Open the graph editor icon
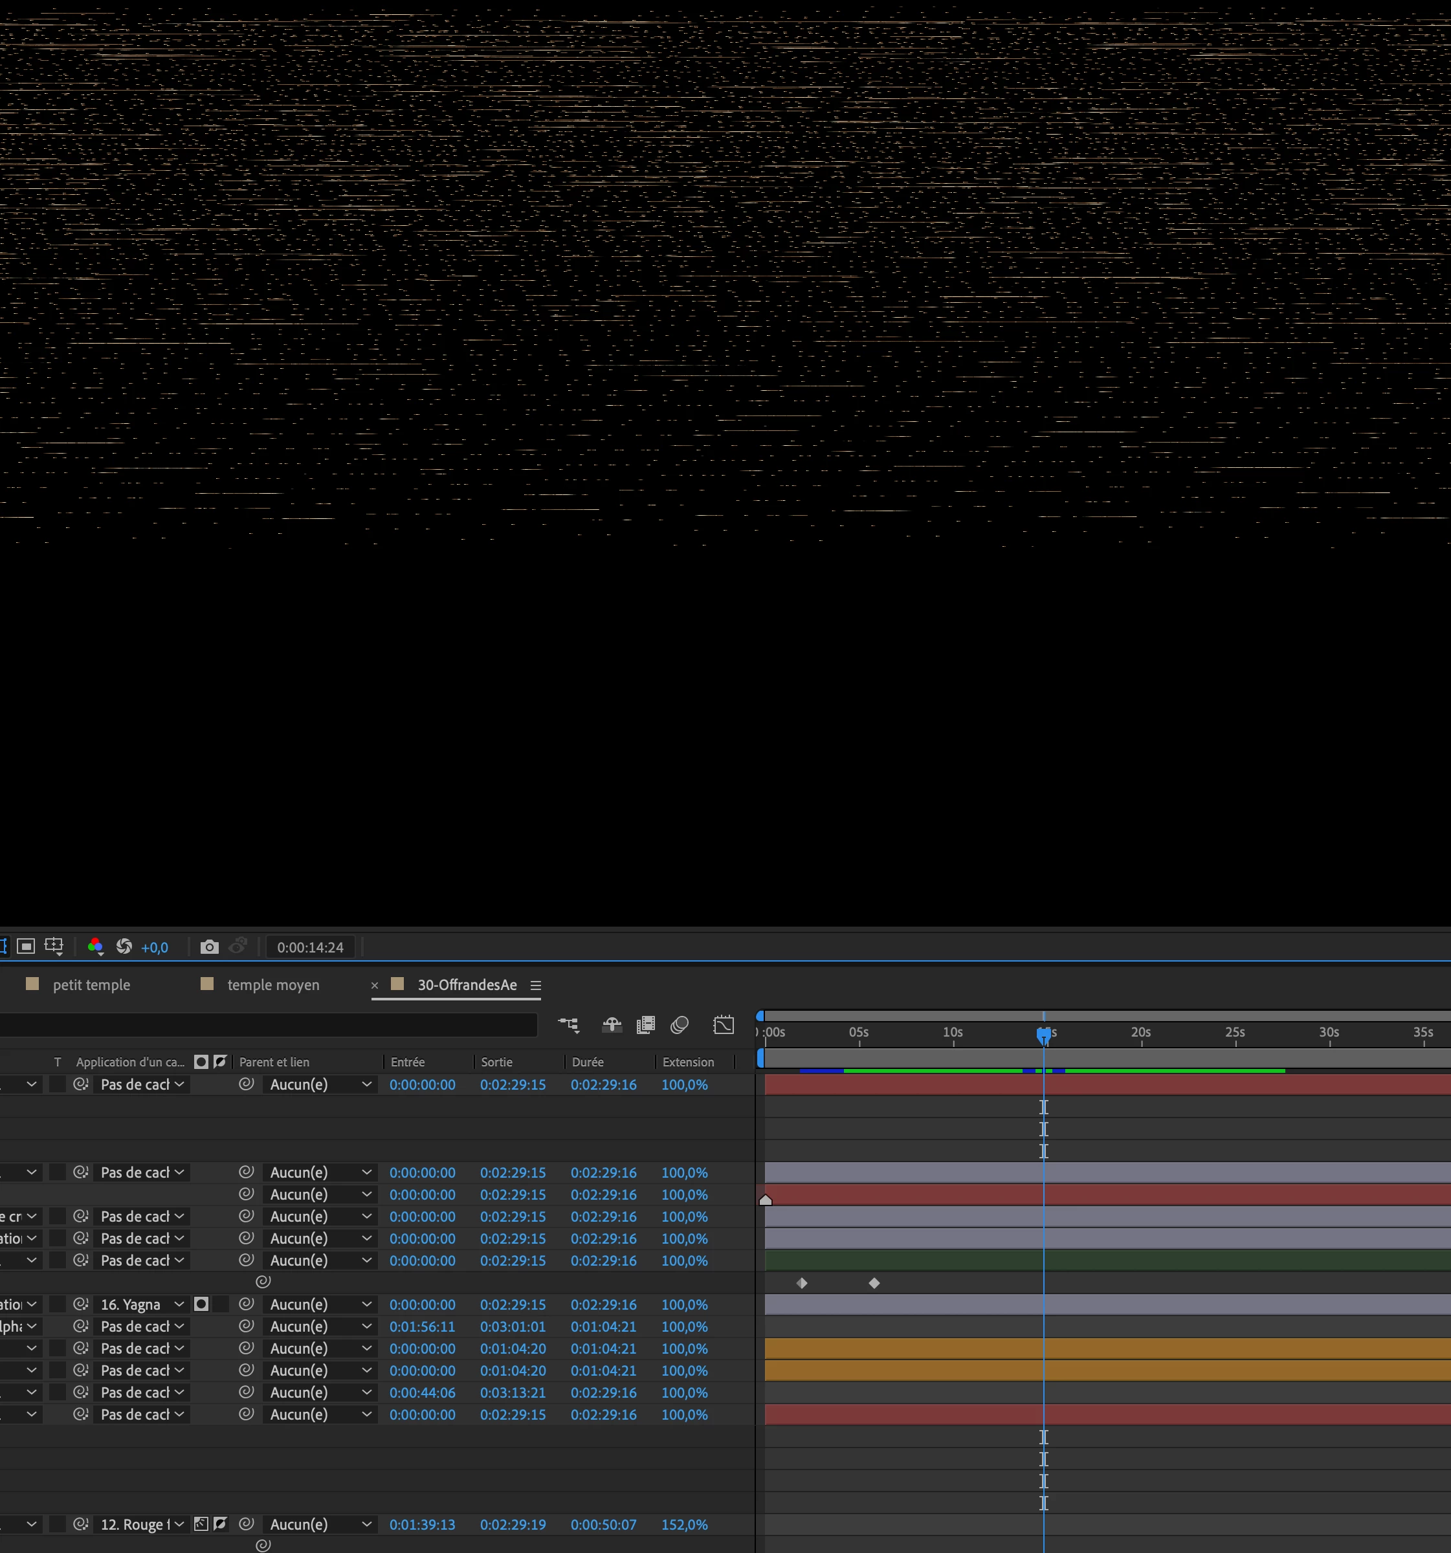Viewport: 1451px width, 1553px height. click(724, 1025)
